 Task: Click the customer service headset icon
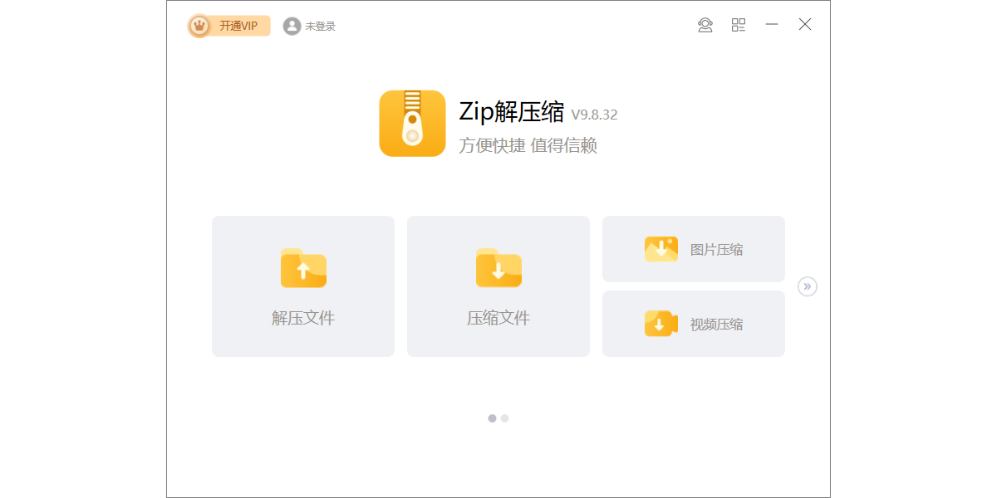pyautogui.click(x=705, y=25)
